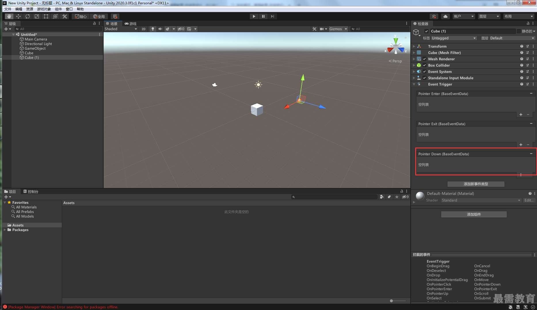Click the material Edit... button
The height and width of the screenshot is (310, 537).
[529, 200]
